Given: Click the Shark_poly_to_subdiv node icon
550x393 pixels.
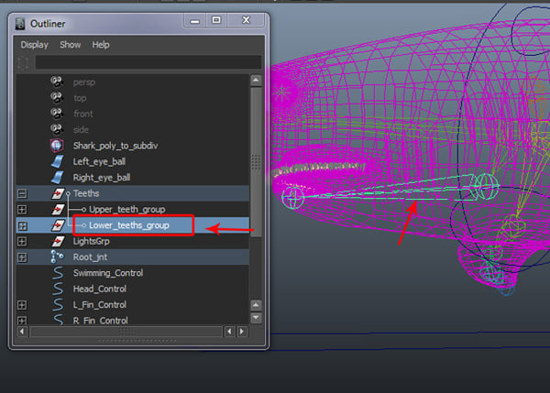Looking at the screenshot, I should click(x=57, y=146).
